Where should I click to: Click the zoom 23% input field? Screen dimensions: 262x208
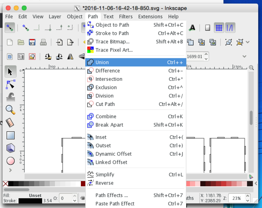(x=236, y=198)
